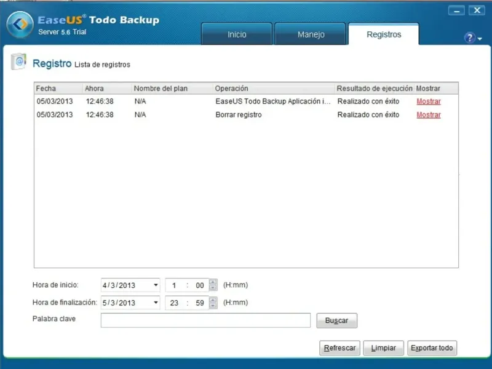Viewport: 492px width, 369px height.
Task: Click the end hour field showing 23
Action: (174, 303)
